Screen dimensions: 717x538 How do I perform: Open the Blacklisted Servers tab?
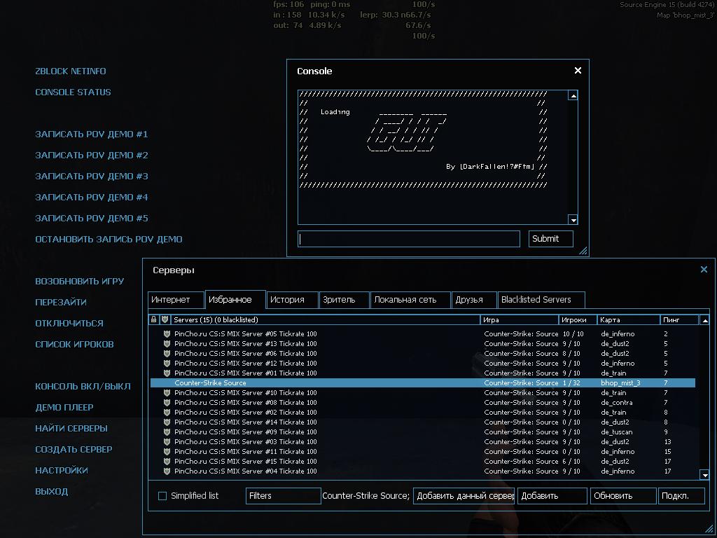click(x=541, y=300)
